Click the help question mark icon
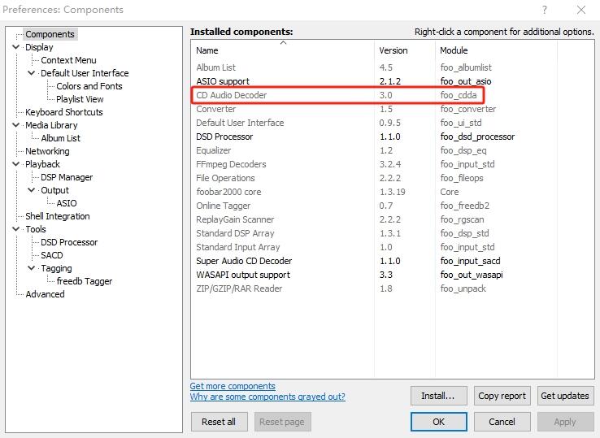Image resolution: width=600 pixels, height=438 pixels. (543, 10)
